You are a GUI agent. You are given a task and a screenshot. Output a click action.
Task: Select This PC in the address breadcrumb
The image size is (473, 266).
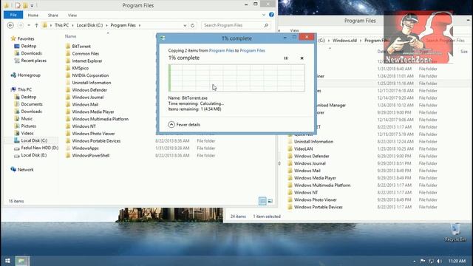(62, 25)
